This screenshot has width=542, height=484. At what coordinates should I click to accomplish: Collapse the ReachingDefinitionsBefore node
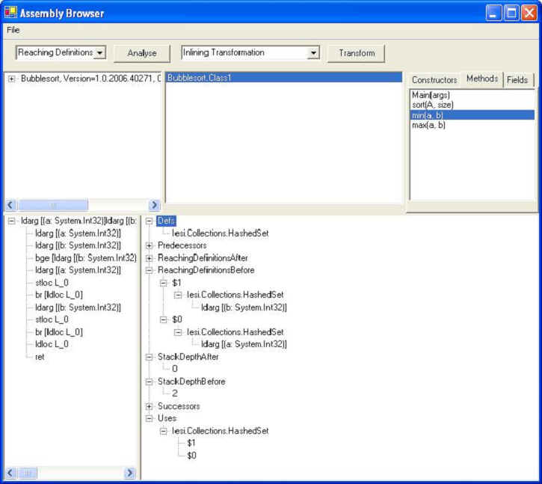[x=150, y=270]
